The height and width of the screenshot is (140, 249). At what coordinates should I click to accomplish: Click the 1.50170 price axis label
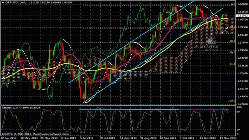coord(242,89)
